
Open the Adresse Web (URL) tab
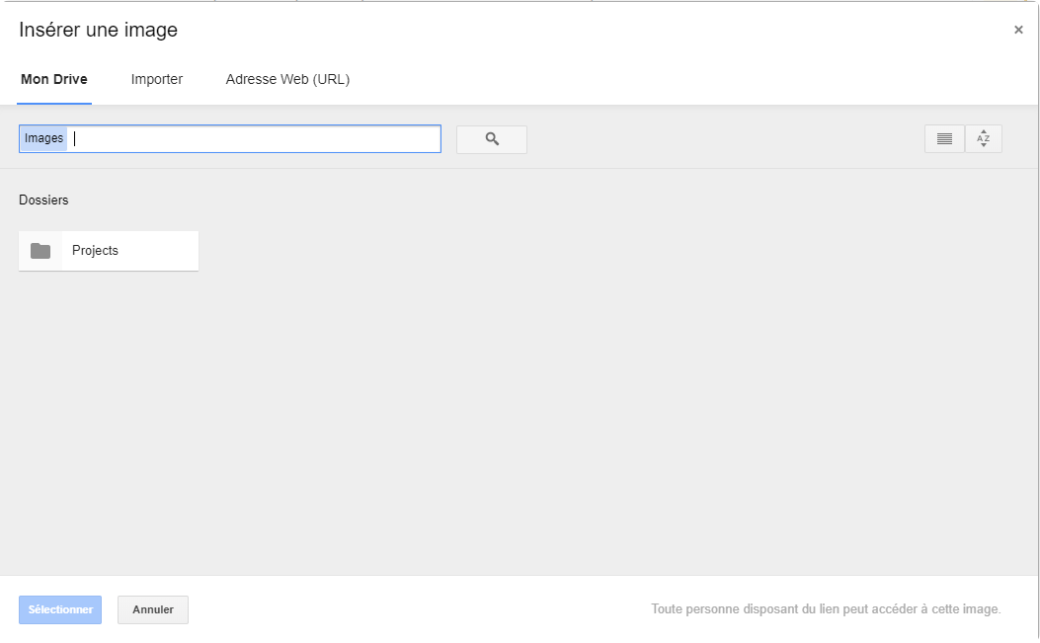coord(287,80)
